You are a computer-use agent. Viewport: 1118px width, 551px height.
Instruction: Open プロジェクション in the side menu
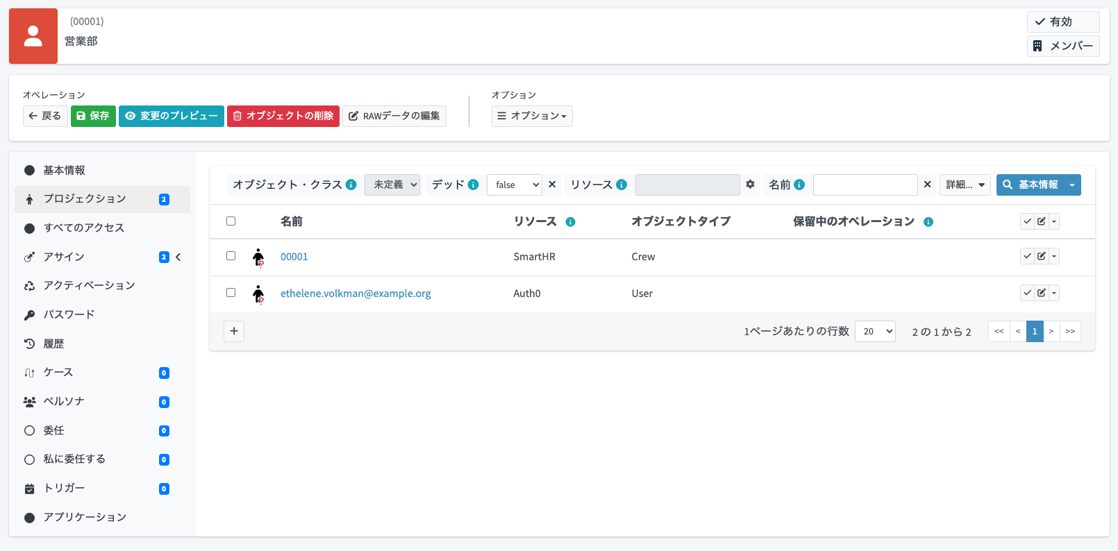click(x=102, y=199)
